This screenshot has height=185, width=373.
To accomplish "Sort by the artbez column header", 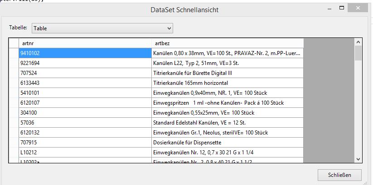I will (x=227, y=43).
